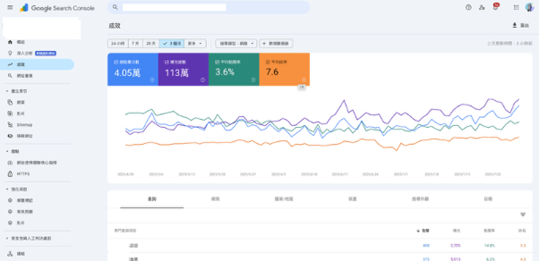Open the hamburger main menu

[x=10, y=8]
